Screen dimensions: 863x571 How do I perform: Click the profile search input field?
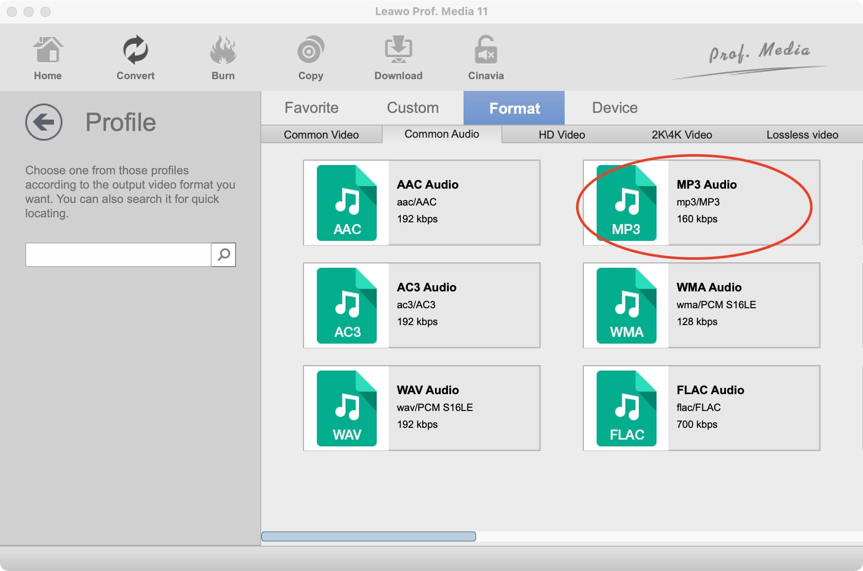click(x=119, y=255)
